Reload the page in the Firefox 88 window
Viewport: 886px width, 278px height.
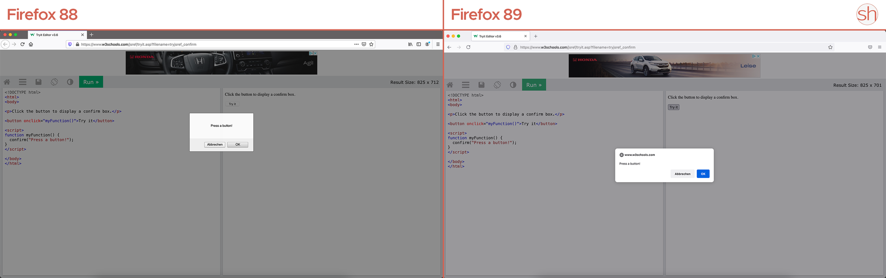[x=22, y=44]
